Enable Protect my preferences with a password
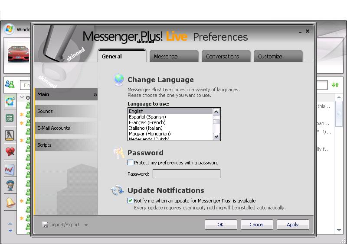 131,163
